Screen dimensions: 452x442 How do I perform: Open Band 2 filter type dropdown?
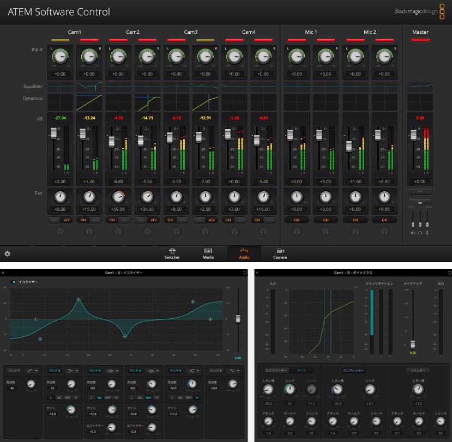[x=72, y=371]
